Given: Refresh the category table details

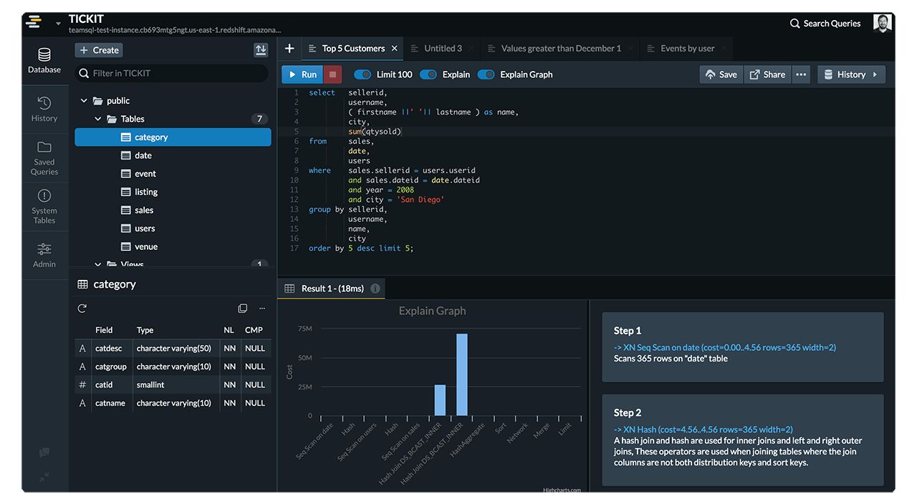Looking at the screenshot, I should (x=82, y=308).
